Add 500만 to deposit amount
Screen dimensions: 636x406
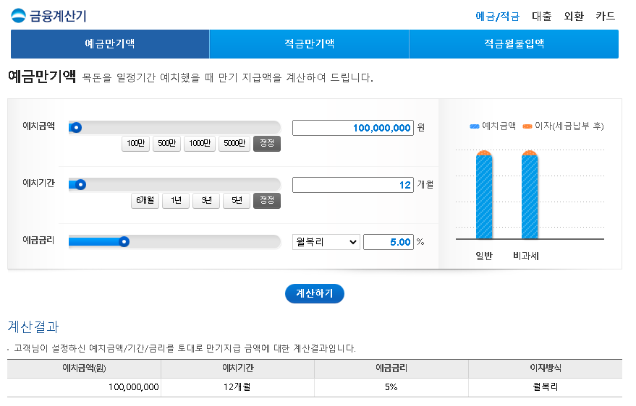coord(166,143)
